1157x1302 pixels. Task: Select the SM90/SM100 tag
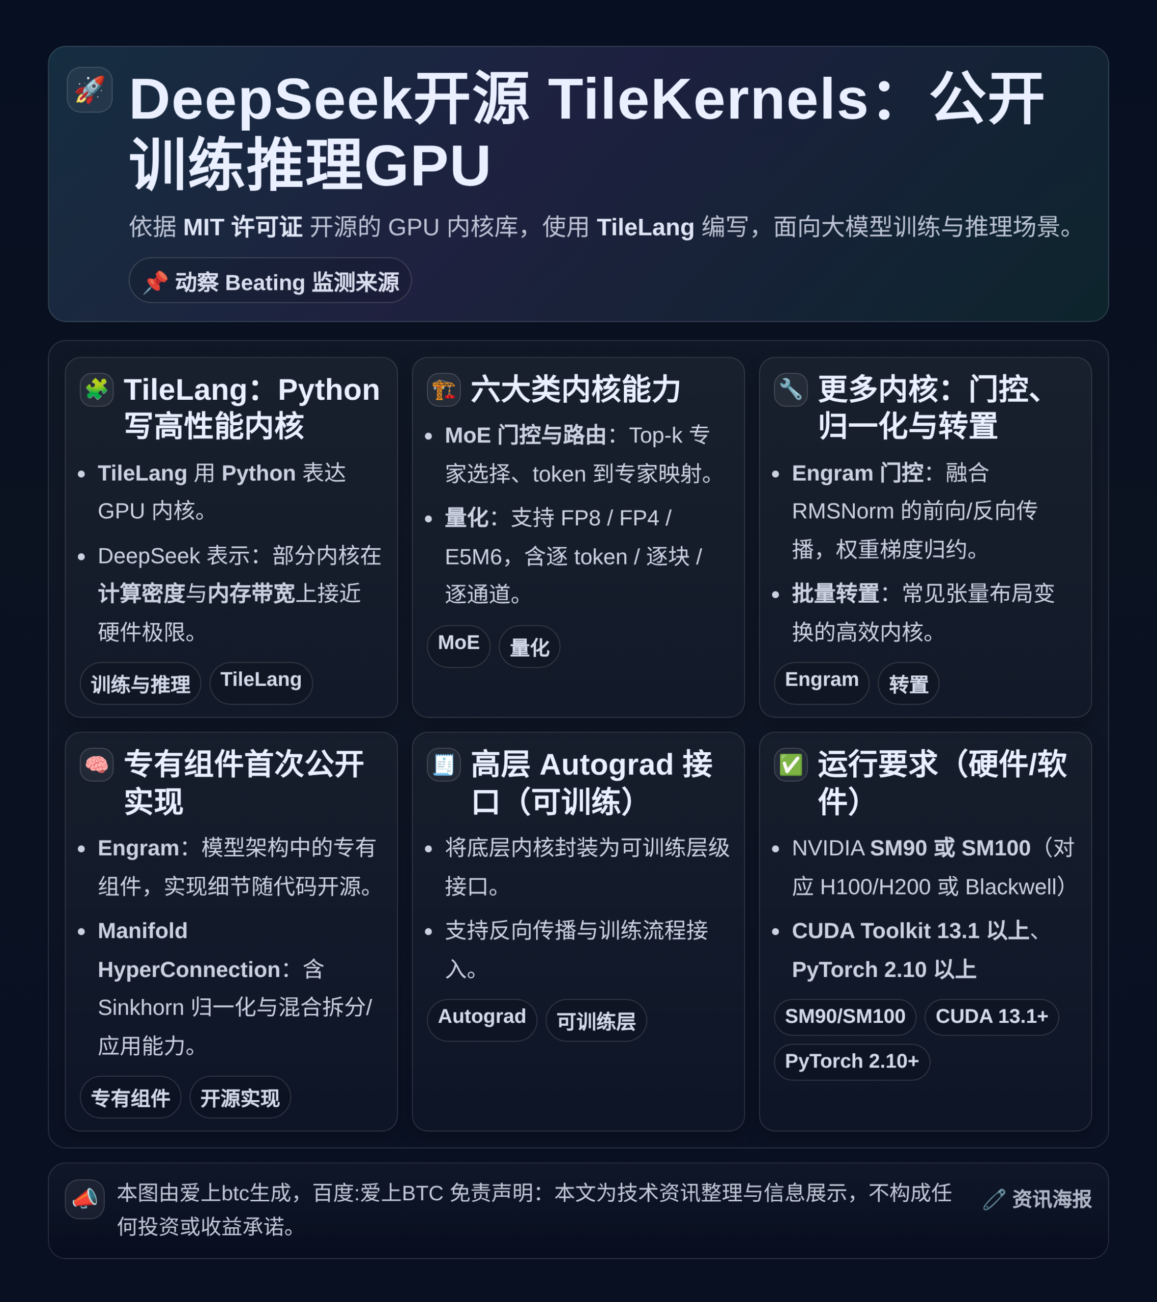point(845,1017)
